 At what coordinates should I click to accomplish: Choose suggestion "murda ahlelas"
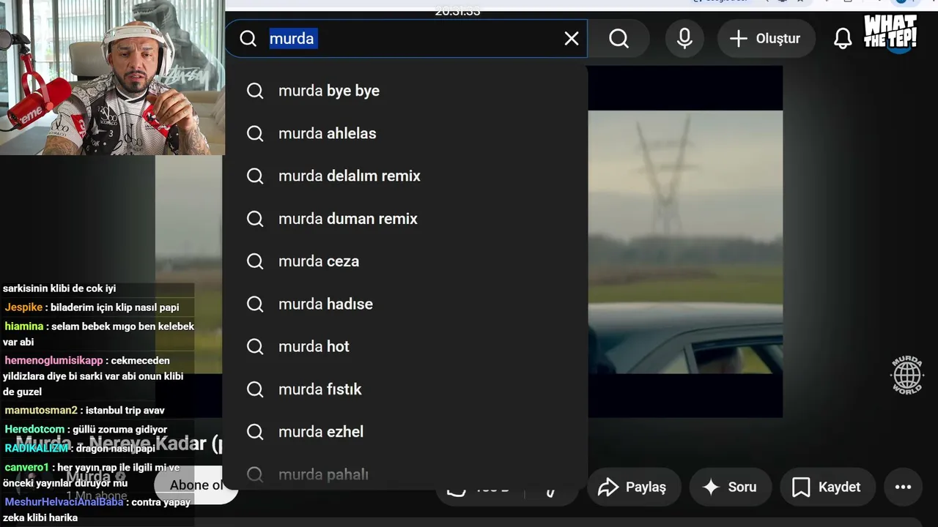405,133
